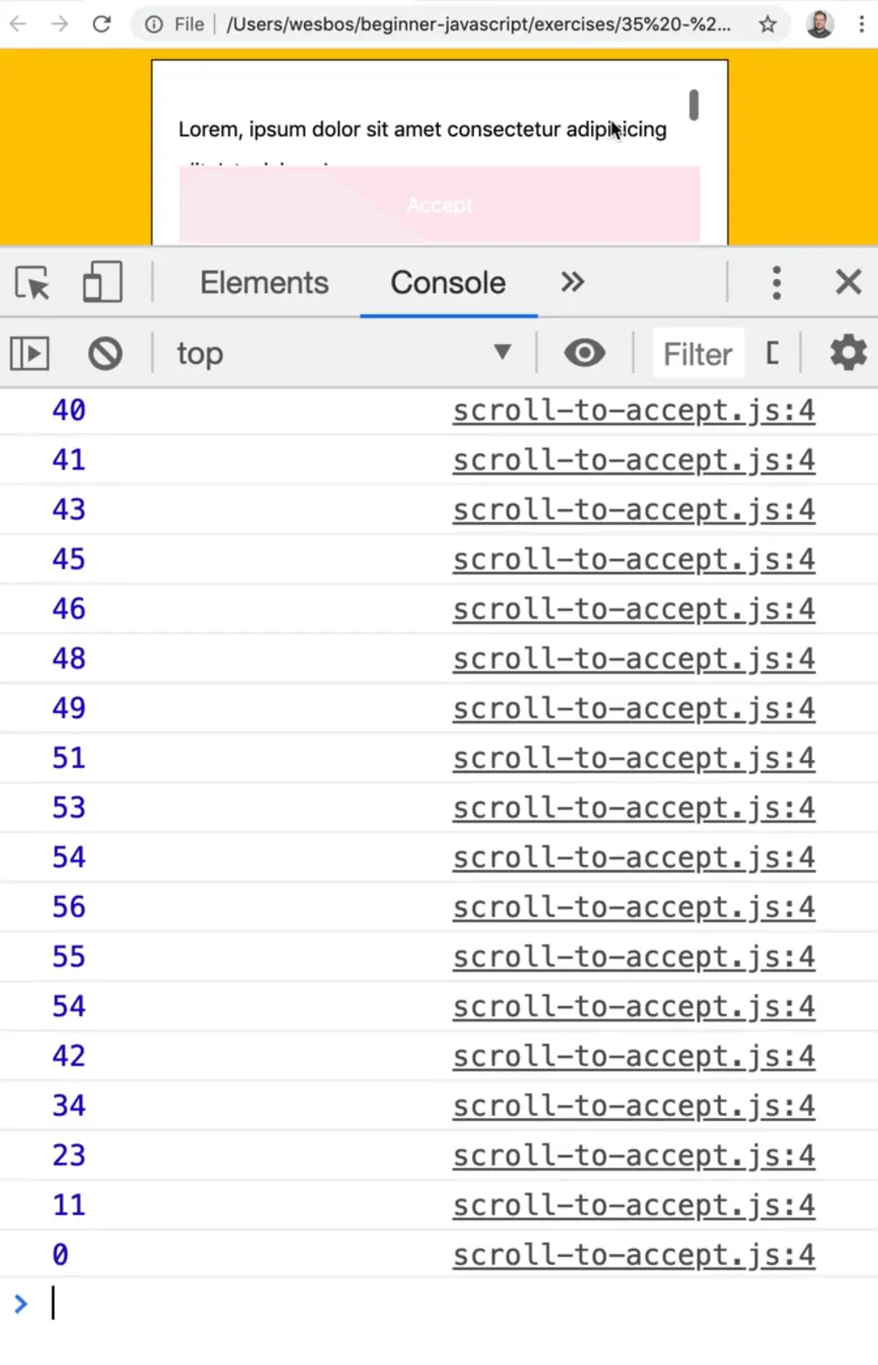Viewport: 878px width, 1365px height.
Task: Go forward to the next page
Action: pyautogui.click(x=59, y=24)
